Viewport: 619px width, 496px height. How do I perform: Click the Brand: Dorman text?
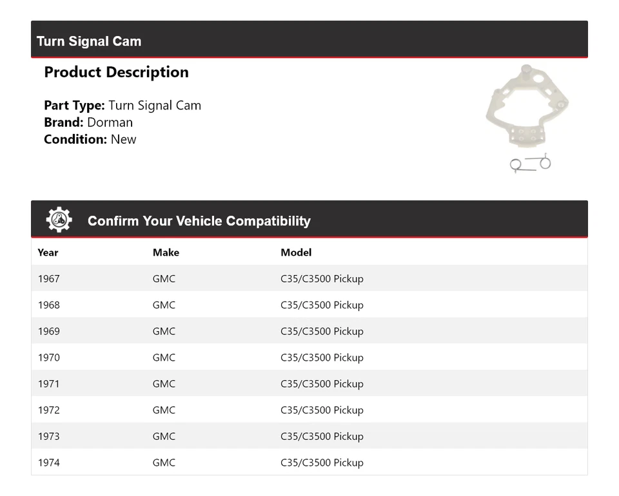[x=88, y=122]
